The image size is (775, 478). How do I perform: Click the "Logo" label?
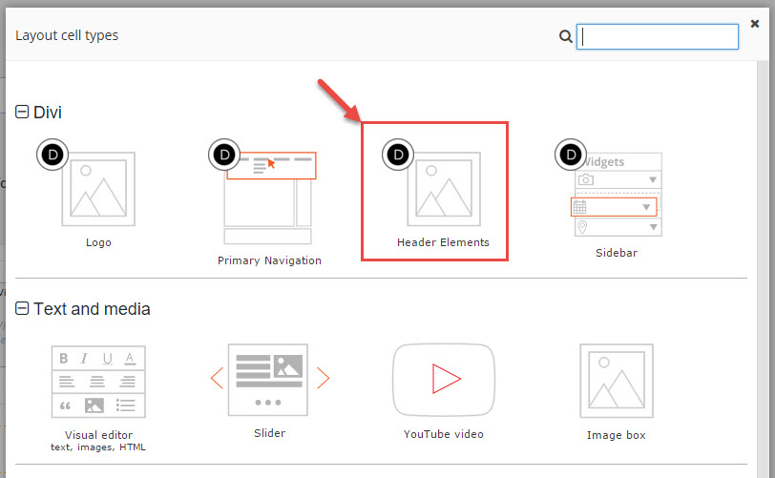(x=98, y=242)
